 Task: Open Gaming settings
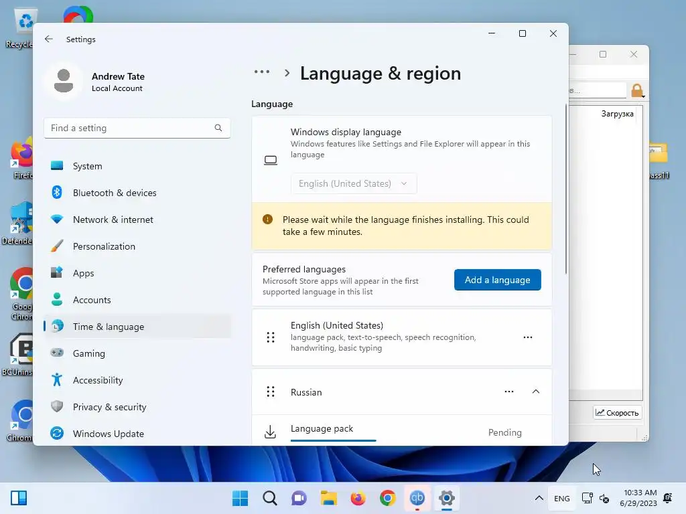pyautogui.click(x=137, y=353)
